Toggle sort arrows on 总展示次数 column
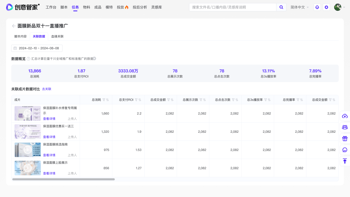Viewport: 350px width, 197px height. (x=204, y=100)
